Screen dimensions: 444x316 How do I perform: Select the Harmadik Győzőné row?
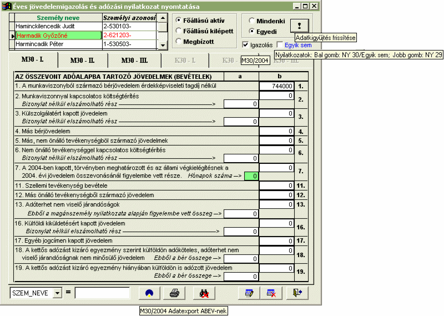58,35
